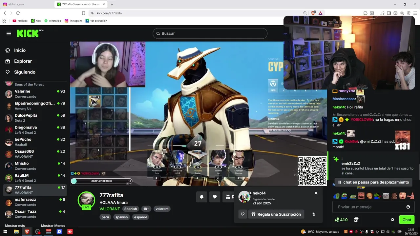420x236 pixels.
Task: Click the notification bell on 777rafita channel
Action: (x=202, y=197)
